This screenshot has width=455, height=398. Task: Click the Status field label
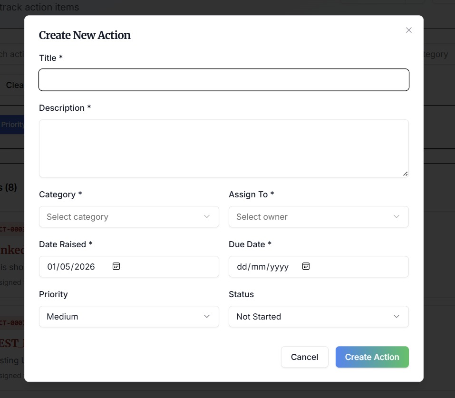[x=241, y=294]
